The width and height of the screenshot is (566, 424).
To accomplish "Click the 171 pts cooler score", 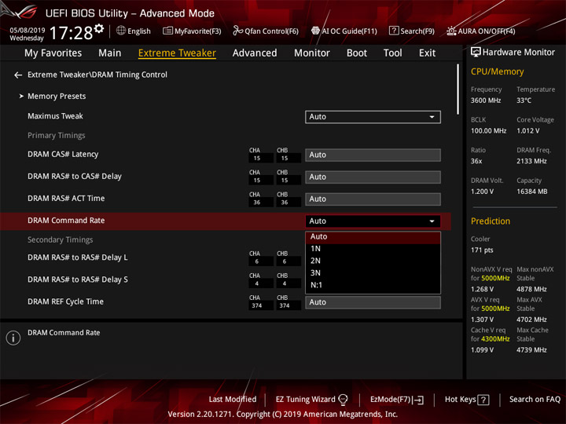I will (482, 250).
